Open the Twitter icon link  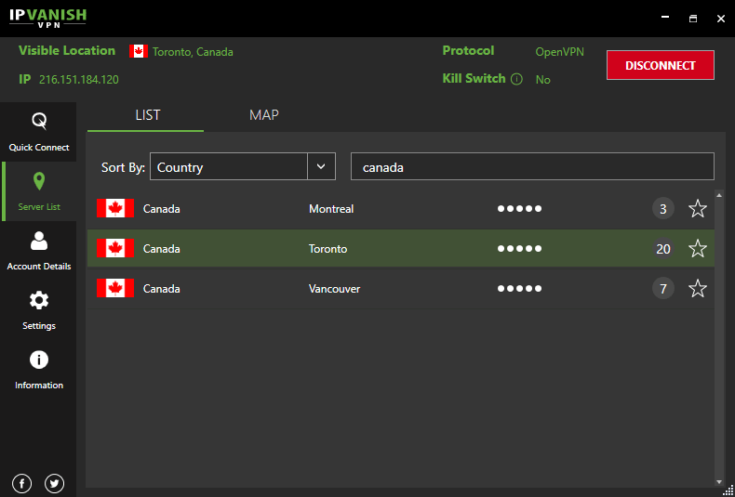[54, 483]
